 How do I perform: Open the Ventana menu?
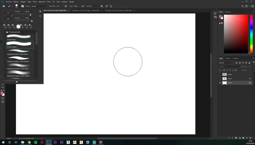pos(65,2)
